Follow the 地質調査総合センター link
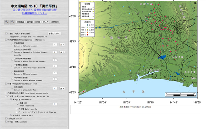 click(x=35, y=13)
